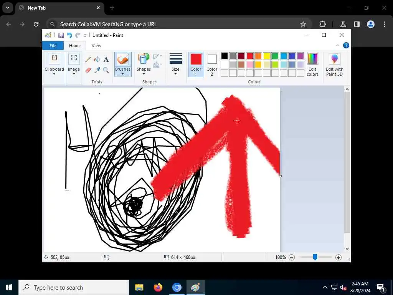Screen dimensions: 393x295
Task: Switch to the Home ribbon tab
Action: [75, 46]
